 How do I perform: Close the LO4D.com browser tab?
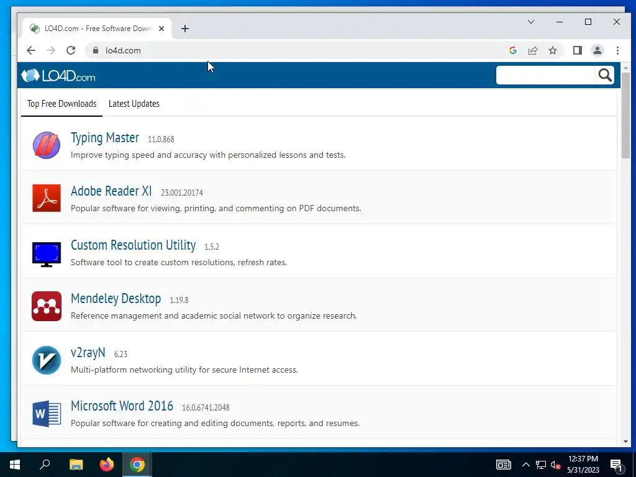point(161,29)
